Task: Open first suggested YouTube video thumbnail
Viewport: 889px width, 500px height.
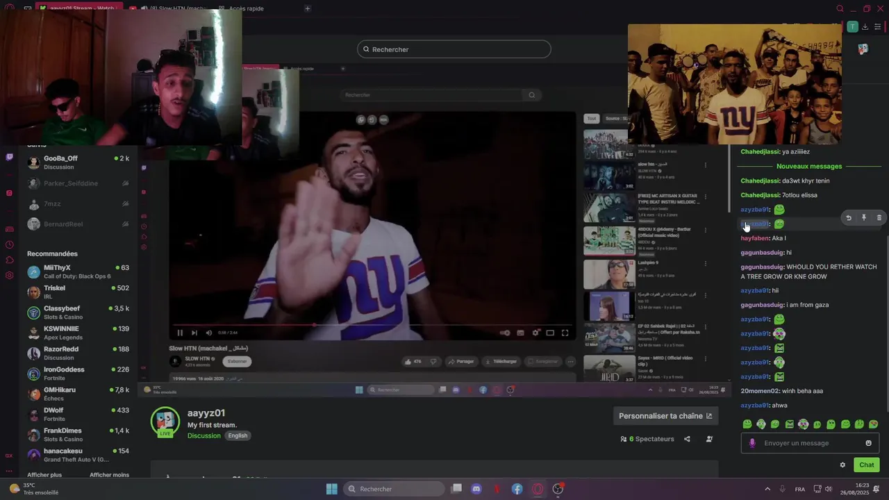Action: (609, 144)
